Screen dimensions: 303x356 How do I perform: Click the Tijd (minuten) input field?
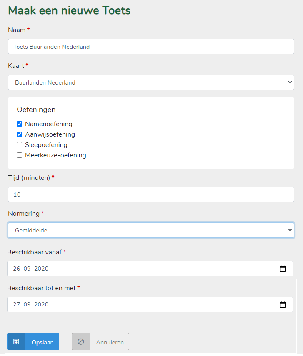coord(151,194)
